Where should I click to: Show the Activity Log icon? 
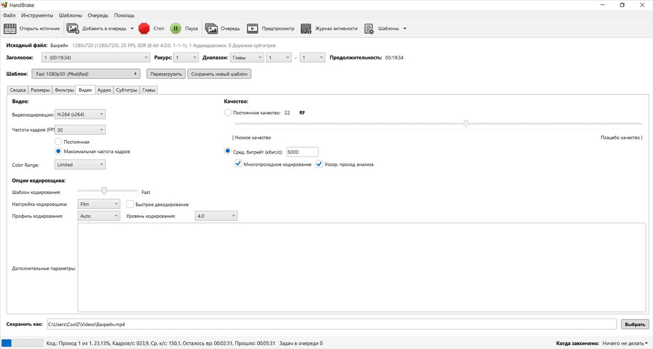pos(306,28)
